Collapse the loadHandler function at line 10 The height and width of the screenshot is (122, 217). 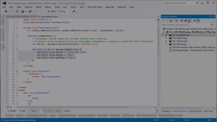point(17,36)
